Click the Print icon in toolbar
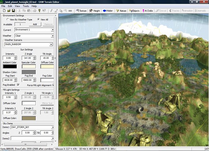The height and width of the screenshot is (151, 209). click(35, 11)
